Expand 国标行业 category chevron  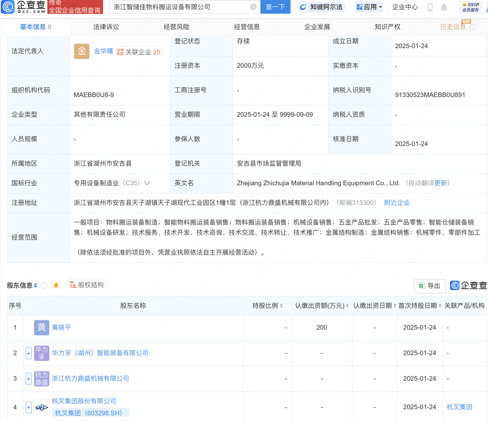[147, 183]
